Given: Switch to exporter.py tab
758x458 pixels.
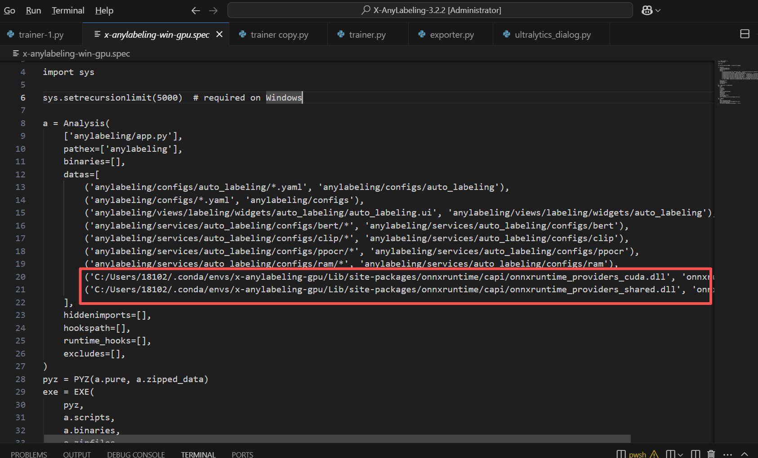Looking at the screenshot, I should point(451,35).
